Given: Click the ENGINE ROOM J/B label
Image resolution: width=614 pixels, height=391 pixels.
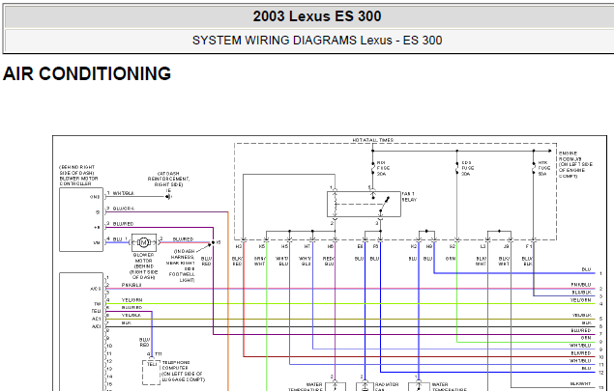Looking at the screenshot, I should click(x=575, y=165).
